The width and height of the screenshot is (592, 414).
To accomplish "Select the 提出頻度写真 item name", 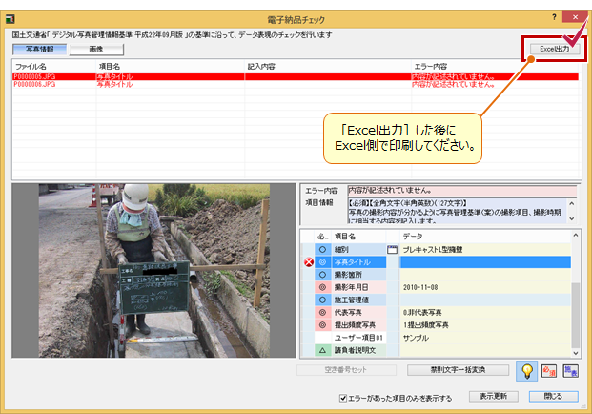I will point(358,325).
